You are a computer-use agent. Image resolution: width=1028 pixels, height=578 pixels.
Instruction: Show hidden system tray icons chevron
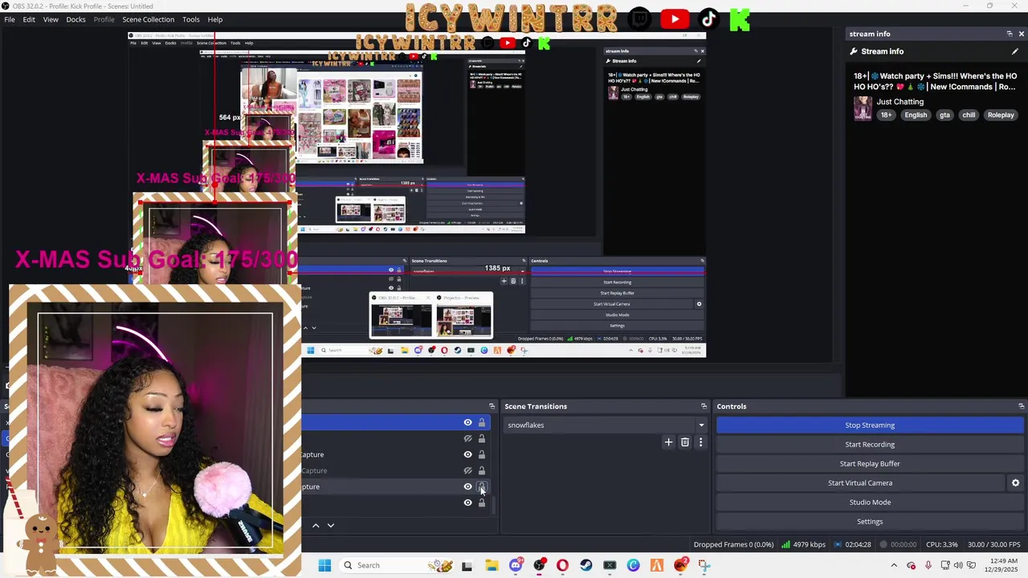pyautogui.click(x=895, y=565)
